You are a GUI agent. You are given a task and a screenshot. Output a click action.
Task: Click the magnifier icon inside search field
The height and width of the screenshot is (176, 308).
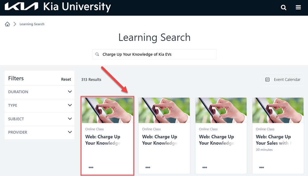pyautogui.click(x=97, y=54)
